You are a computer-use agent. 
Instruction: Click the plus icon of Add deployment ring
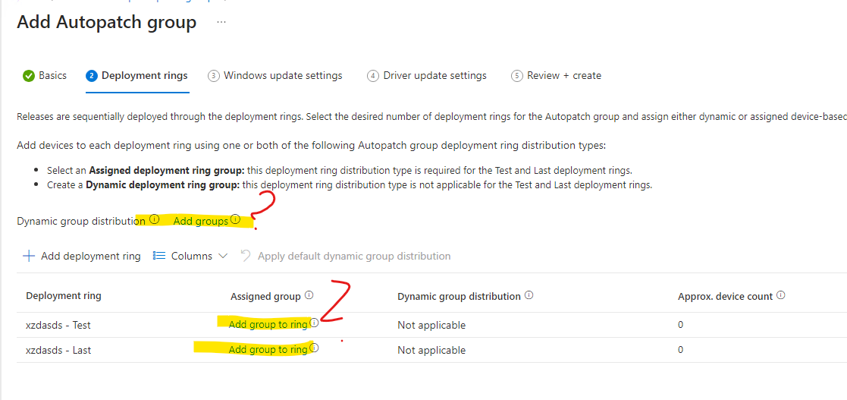29,257
